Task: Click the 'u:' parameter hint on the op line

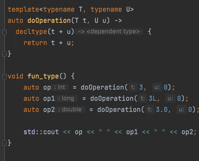Action: coord(157,87)
